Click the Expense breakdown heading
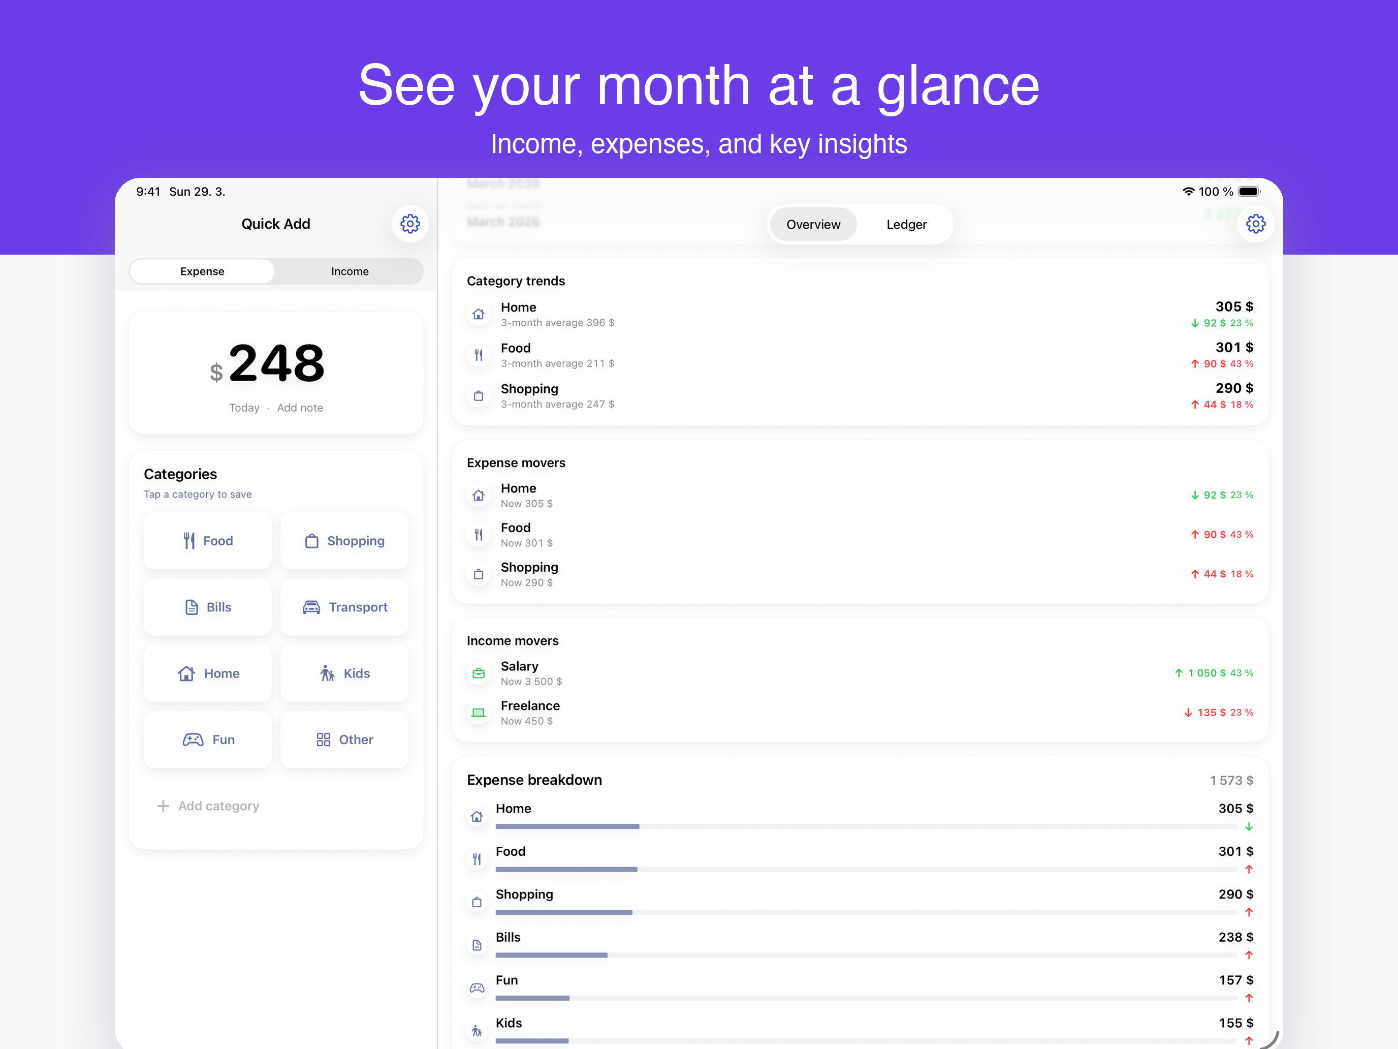1398x1049 pixels. pos(534,780)
